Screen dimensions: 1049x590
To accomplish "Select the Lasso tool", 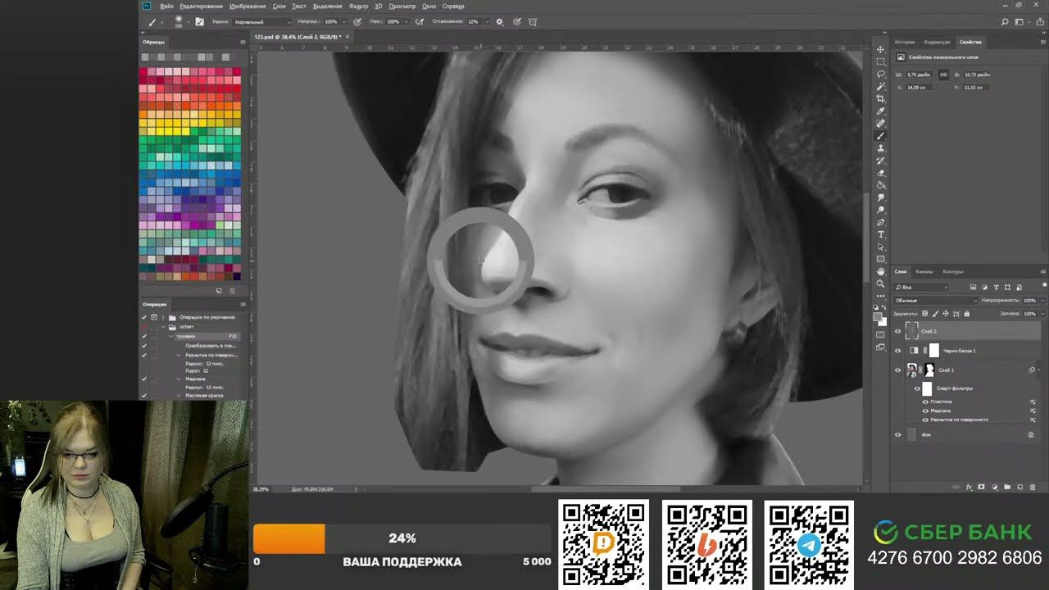I will (881, 74).
